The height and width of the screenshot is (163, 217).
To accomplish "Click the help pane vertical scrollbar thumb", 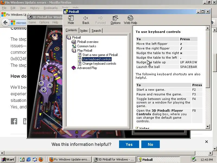I will click(x=208, y=59).
